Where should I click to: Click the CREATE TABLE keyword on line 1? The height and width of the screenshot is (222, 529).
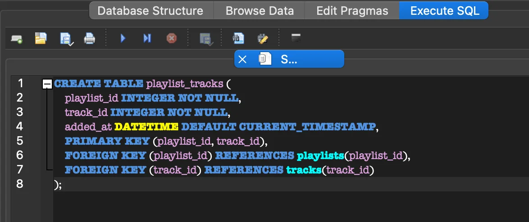tap(99, 84)
